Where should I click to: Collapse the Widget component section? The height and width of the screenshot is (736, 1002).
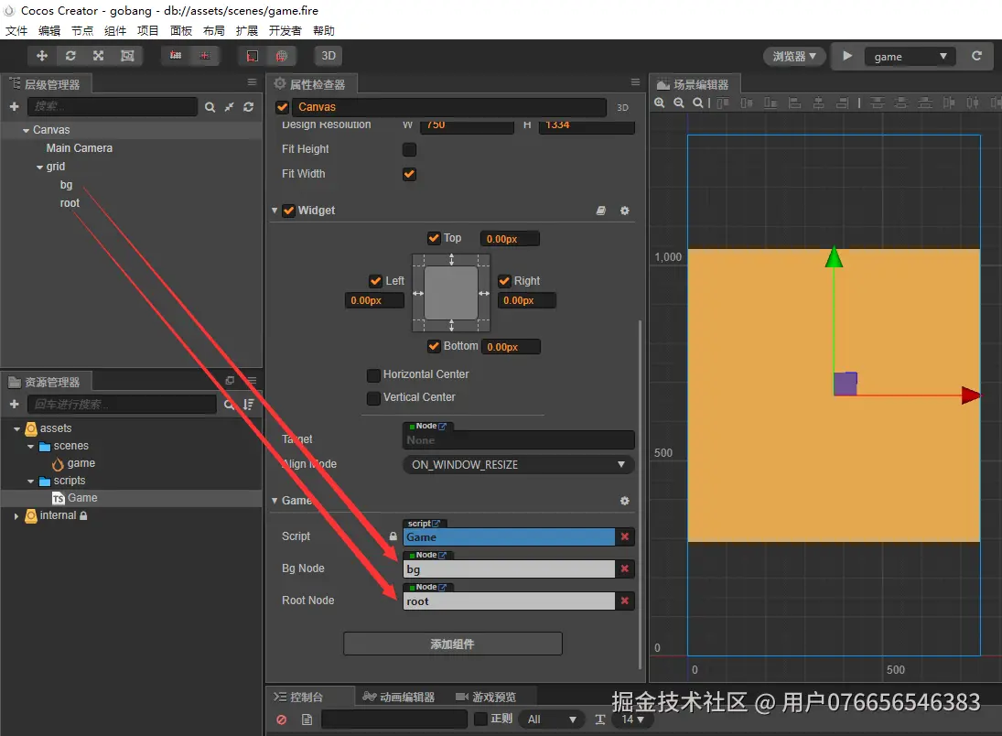pos(275,211)
